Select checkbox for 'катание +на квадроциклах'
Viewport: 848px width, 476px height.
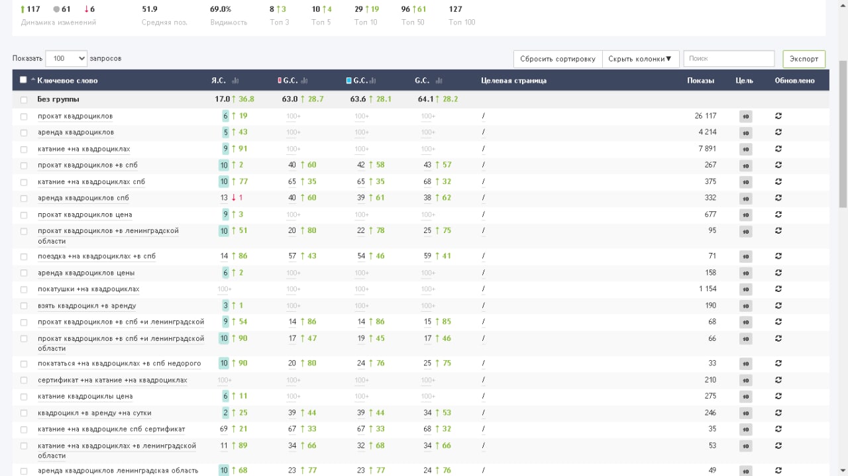[x=24, y=150]
